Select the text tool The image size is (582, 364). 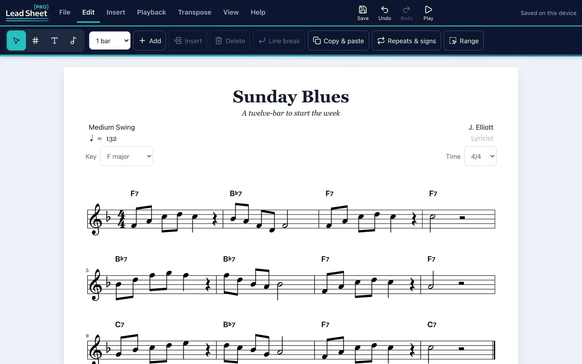(54, 41)
